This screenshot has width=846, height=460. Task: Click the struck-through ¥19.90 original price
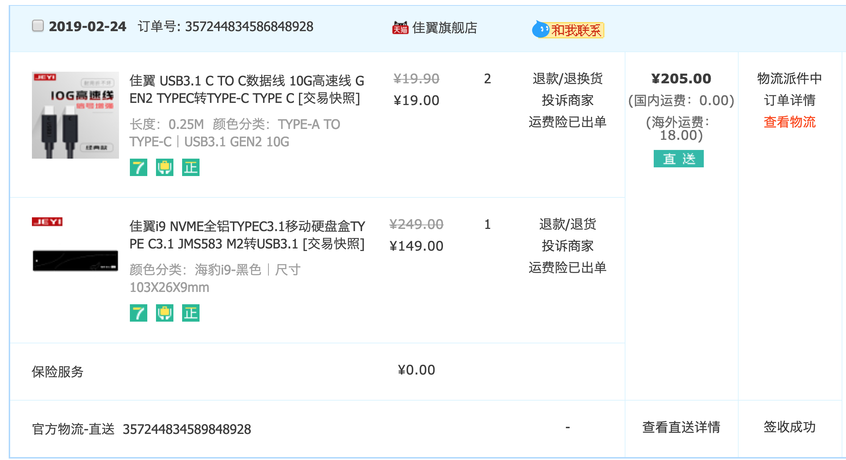[x=416, y=79]
